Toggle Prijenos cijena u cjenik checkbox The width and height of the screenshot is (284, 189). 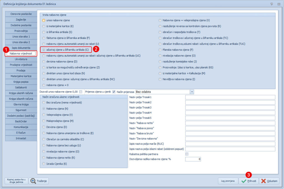(114, 92)
